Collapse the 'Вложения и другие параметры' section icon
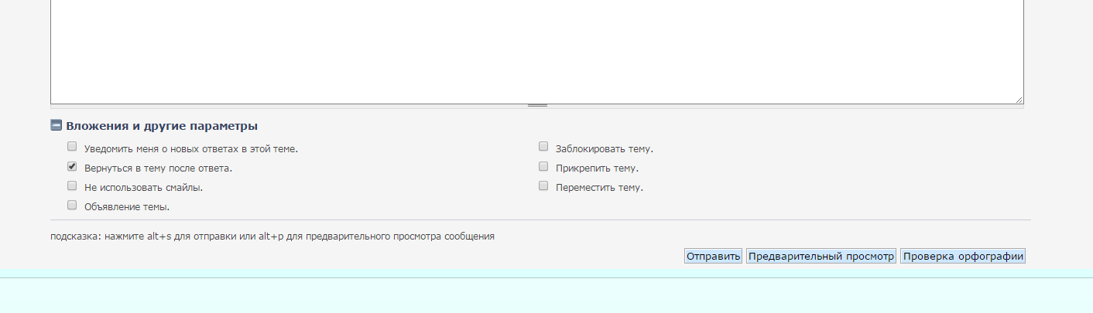The width and height of the screenshot is (1093, 313). point(56,125)
